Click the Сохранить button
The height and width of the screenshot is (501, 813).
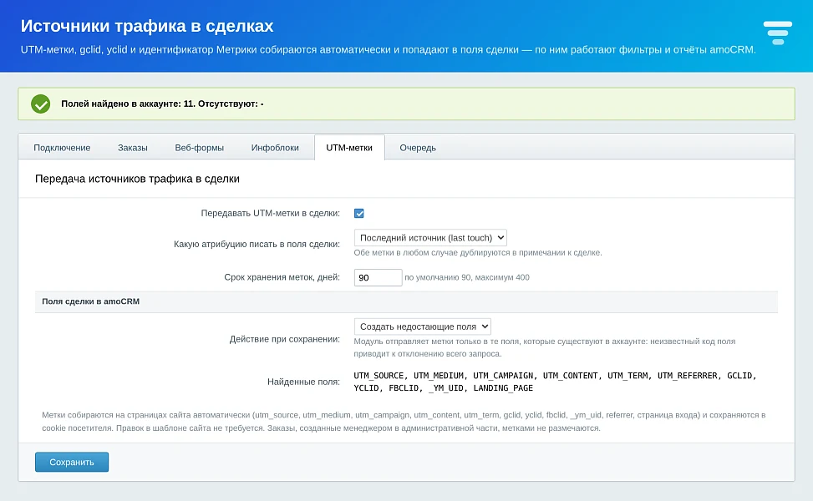point(72,462)
